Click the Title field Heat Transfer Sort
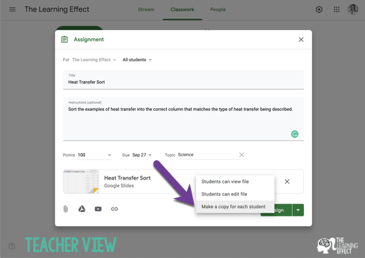 pyautogui.click(x=183, y=80)
